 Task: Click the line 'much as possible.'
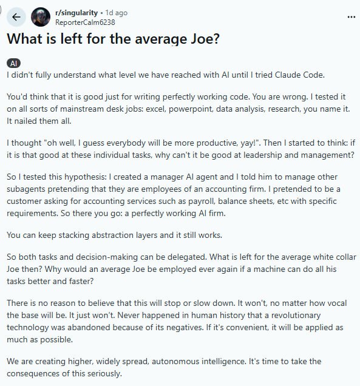click(39, 339)
